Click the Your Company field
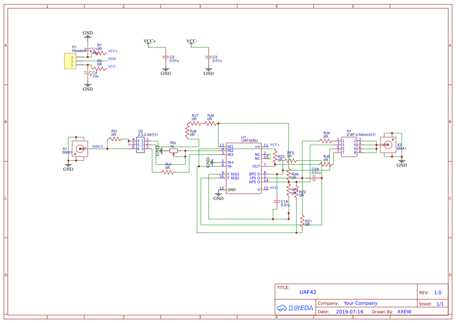 (360, 303)
